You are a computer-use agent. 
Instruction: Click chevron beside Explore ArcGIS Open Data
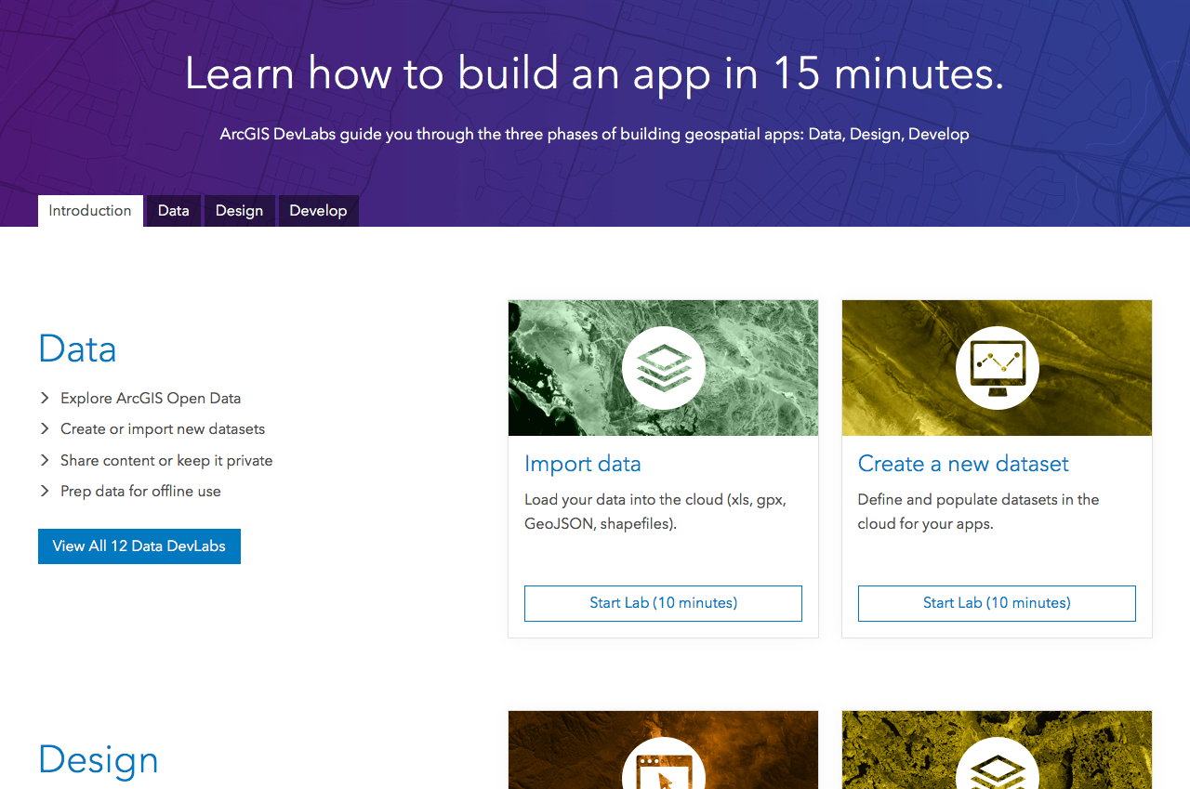(45, 398)
